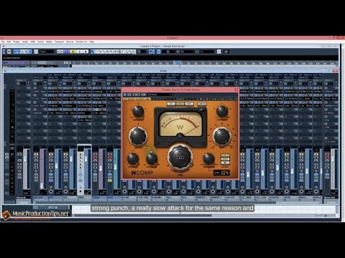Click the Activate Project button in toolbar
345x258 pixels.
[x=4, y=52]
